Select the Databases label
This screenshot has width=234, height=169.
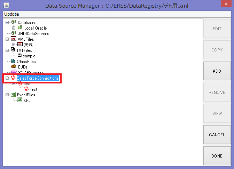pos(27,23)
